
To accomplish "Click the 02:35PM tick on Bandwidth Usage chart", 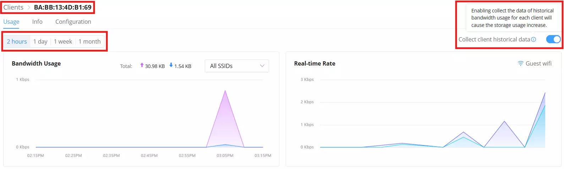I will pyautogui.click(x=111, y=156).
